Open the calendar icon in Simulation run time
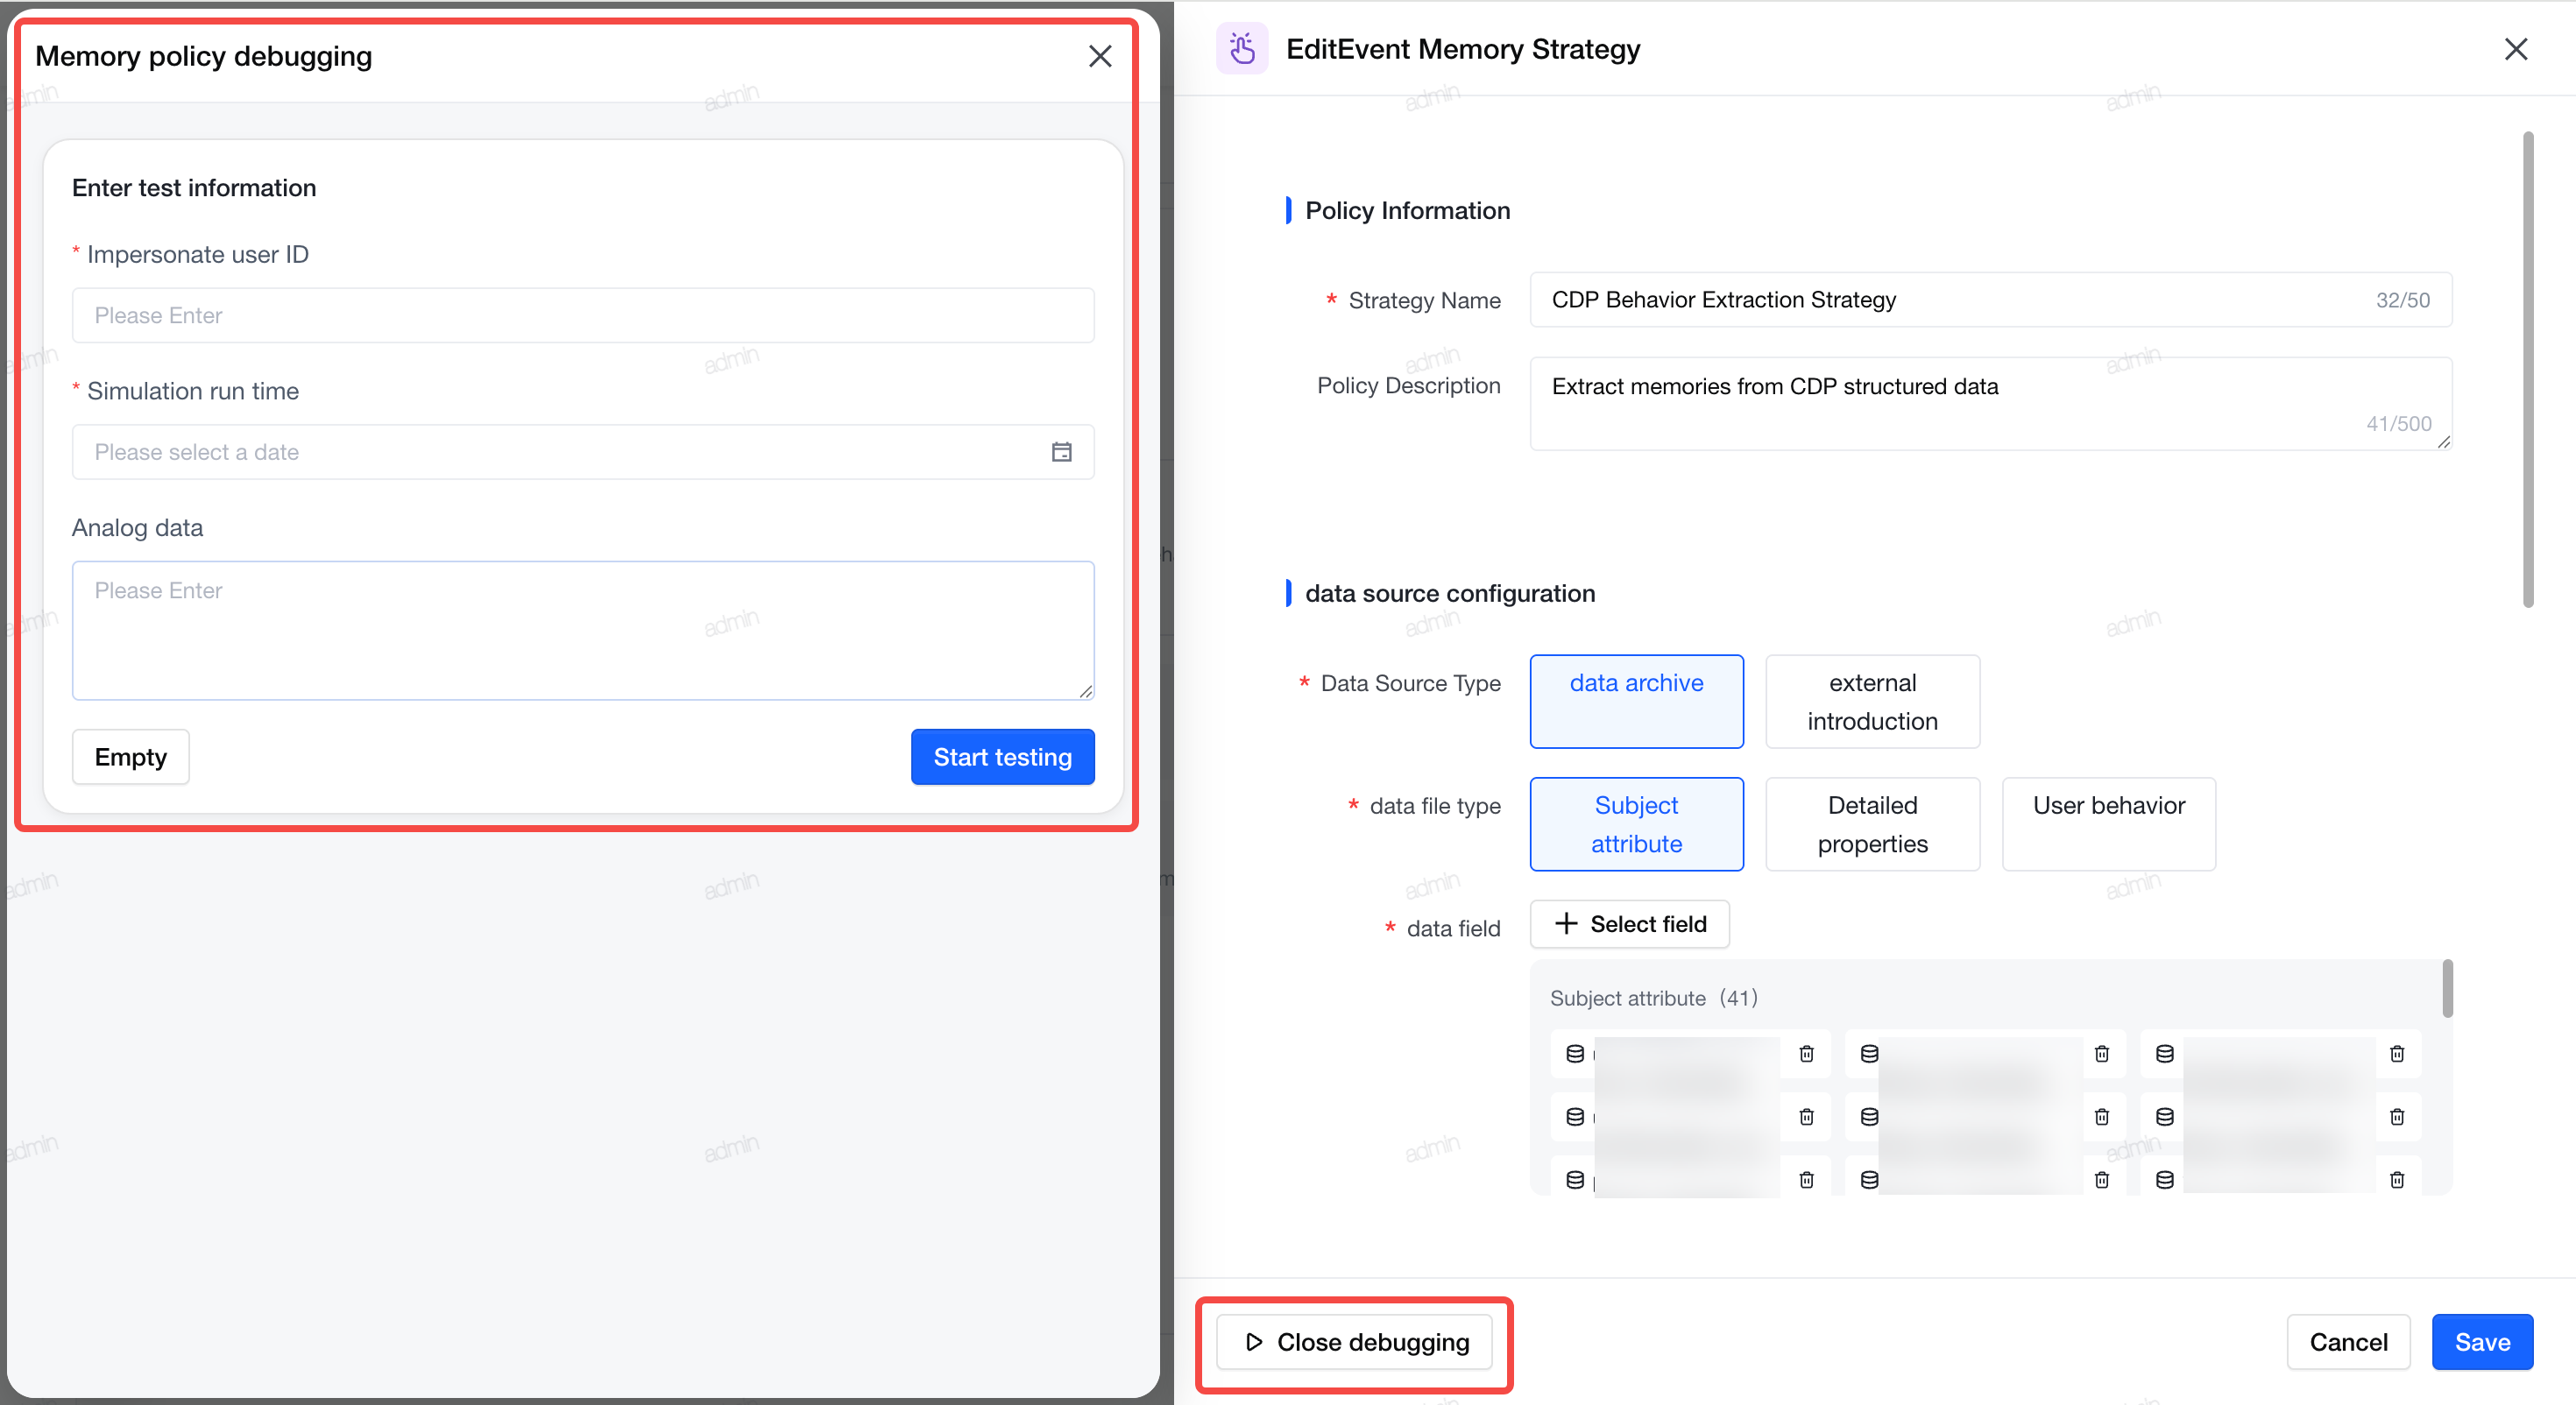The width and height of the screenshot is (2576, 1405). (1061, 452)
